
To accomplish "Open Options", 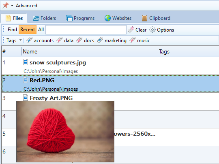I will tap(161, 30).
